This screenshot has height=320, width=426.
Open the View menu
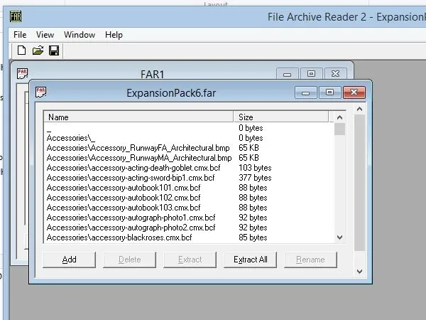click(x=45, y=35)
